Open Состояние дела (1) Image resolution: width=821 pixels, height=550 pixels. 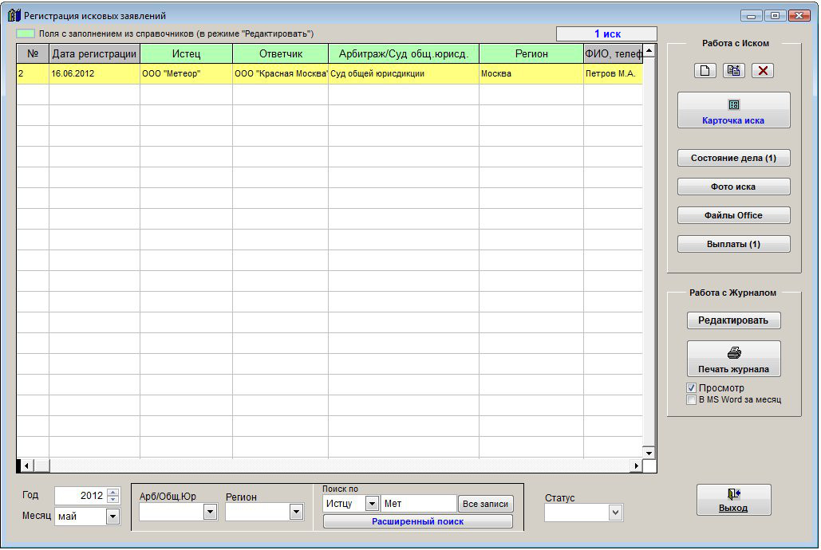[733, 158]
